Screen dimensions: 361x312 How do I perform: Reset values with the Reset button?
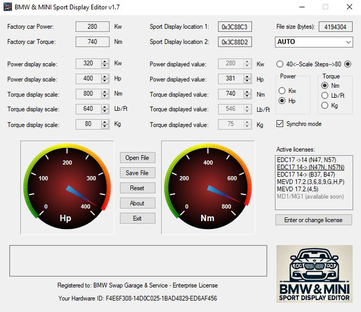pos(138,188)
